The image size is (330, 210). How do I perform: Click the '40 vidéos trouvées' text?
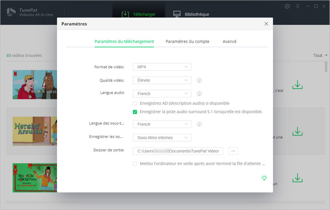(x=24, y=55)
